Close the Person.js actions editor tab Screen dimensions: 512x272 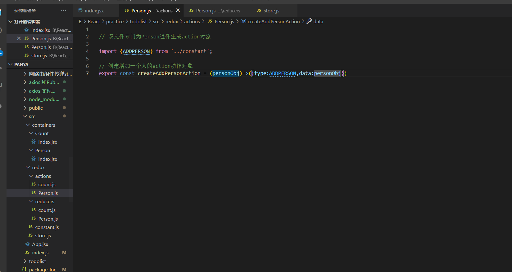tap(178, 11)
